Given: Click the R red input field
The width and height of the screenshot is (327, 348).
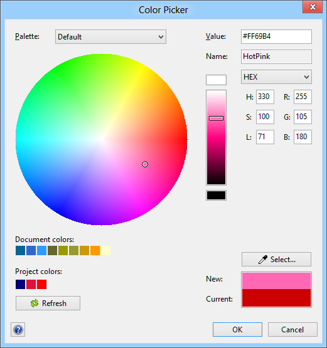Looking at the screenshot, I should pos(303,97).
